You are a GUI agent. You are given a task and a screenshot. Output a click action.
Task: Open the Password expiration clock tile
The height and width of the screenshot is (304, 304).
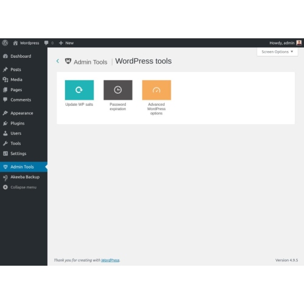tap(118, 90)
